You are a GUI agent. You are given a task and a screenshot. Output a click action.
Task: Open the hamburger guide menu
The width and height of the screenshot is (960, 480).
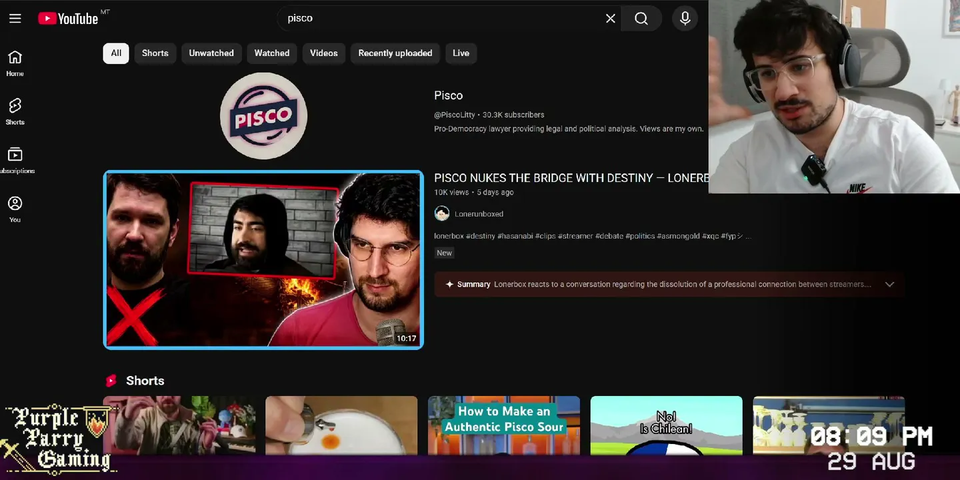pos(15,18)
